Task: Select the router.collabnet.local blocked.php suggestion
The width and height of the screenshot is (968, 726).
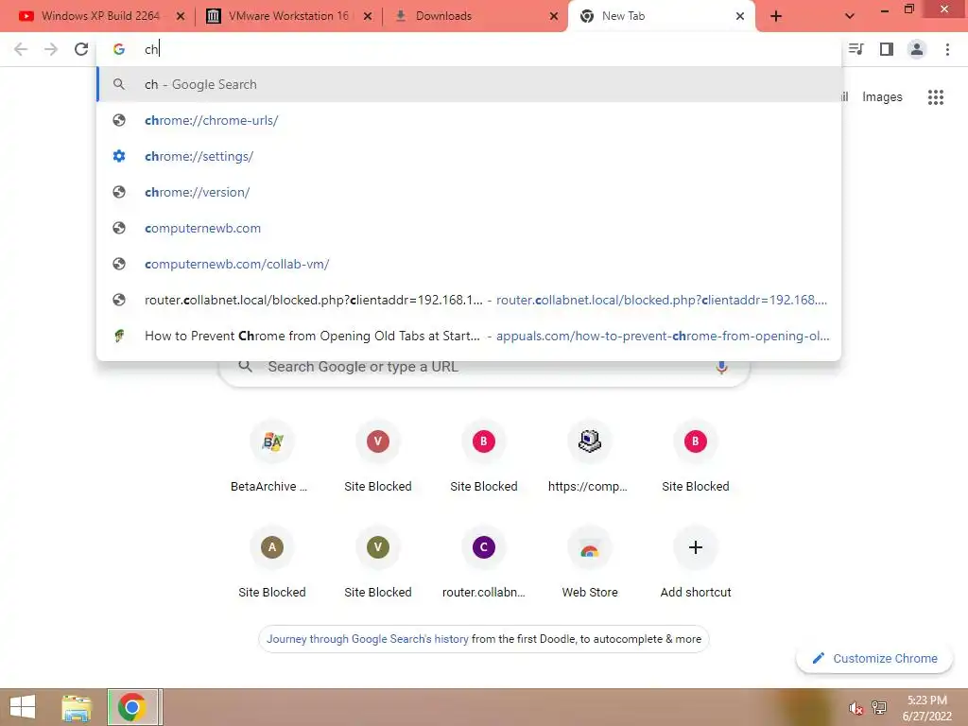Action: 469,300
